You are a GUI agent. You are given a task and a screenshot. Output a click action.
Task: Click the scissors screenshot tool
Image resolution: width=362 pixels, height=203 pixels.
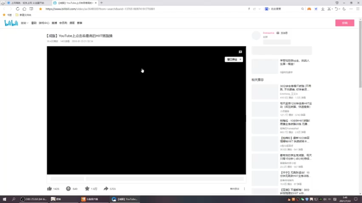(x=329, y=9)
